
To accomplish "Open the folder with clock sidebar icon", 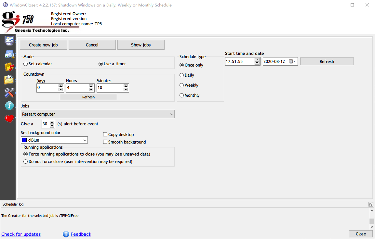I will tap(9, 80).
